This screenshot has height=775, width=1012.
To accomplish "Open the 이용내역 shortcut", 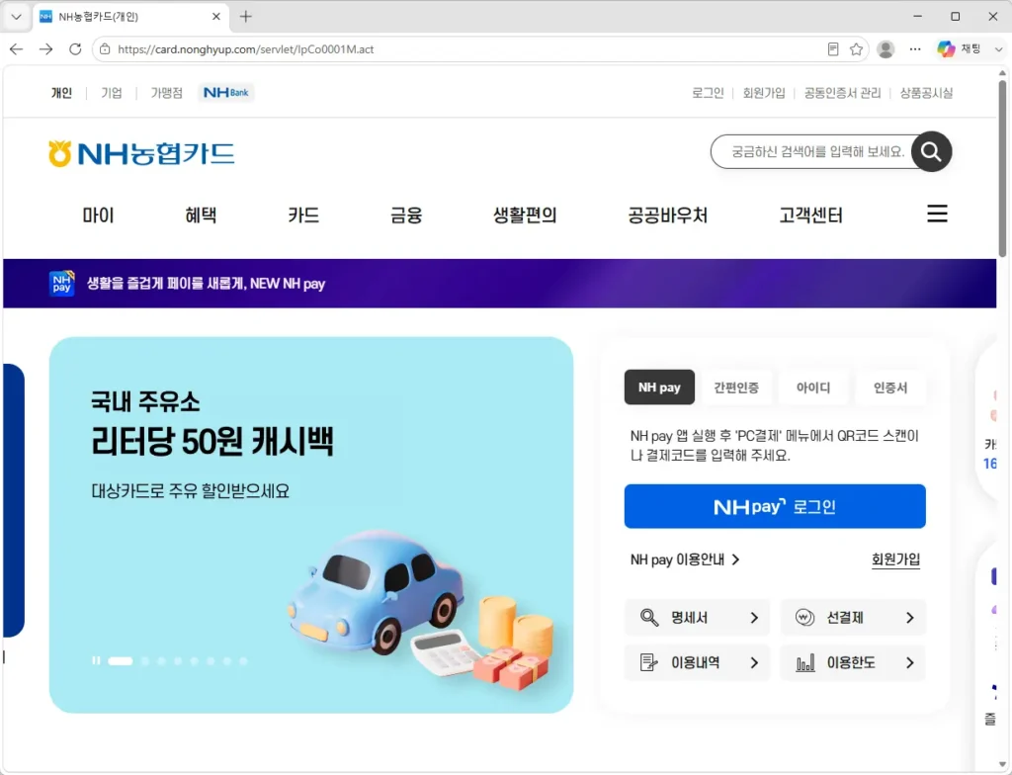I will click(698, 662).
